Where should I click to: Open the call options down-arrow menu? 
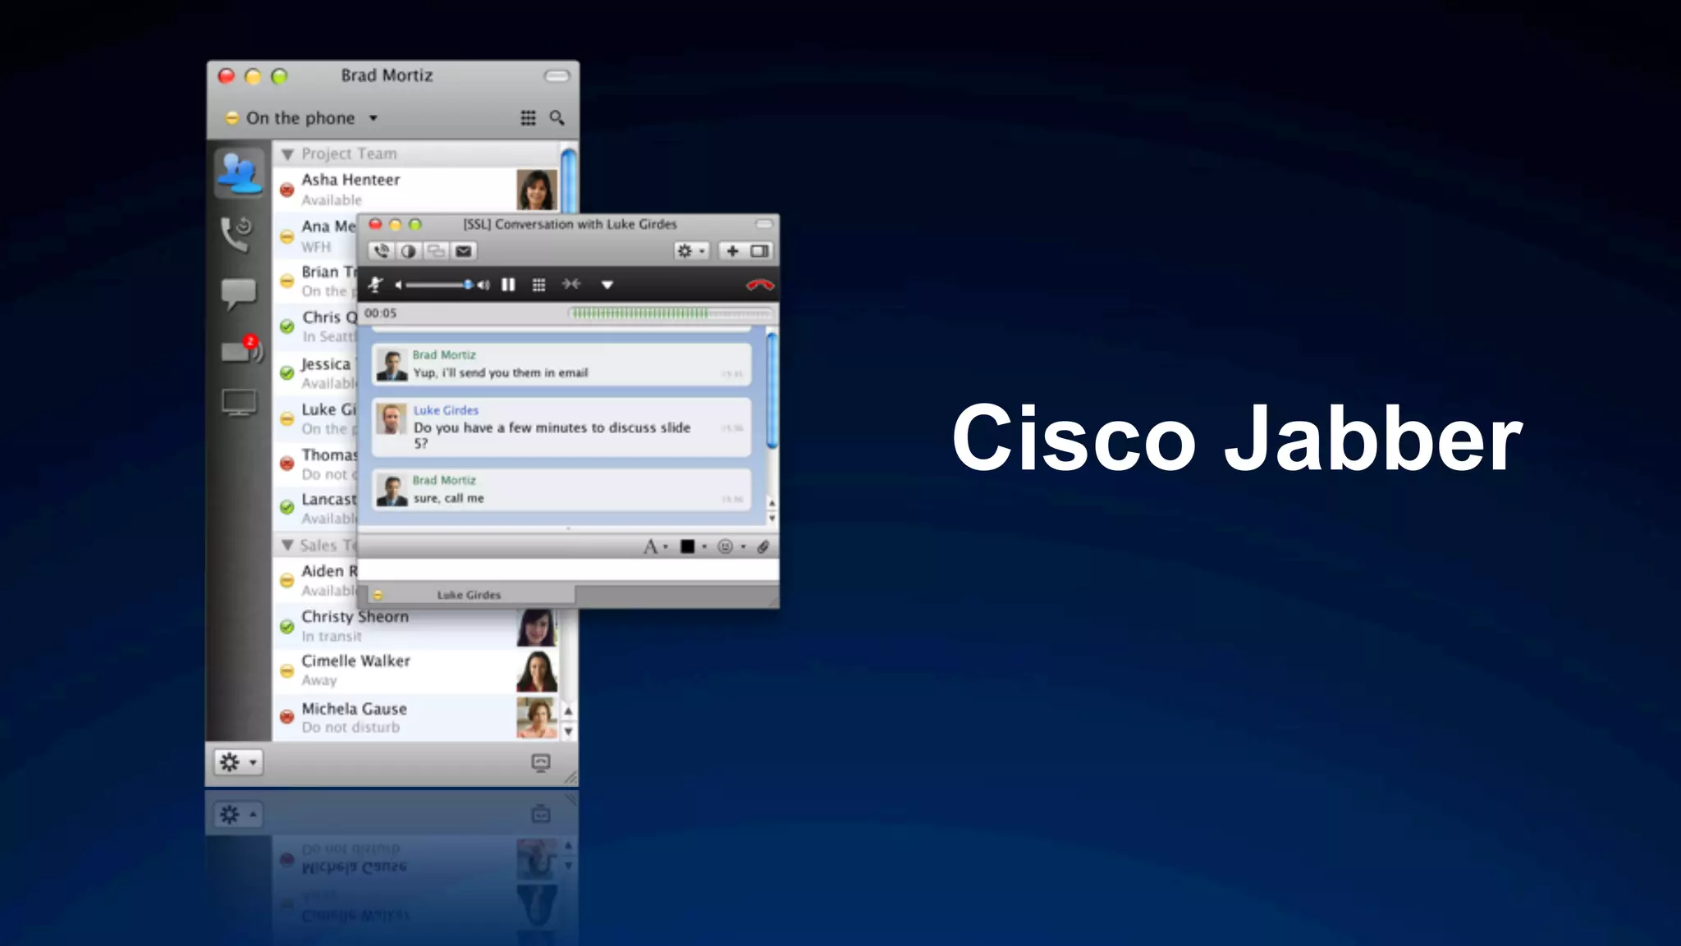coord(607,285)
